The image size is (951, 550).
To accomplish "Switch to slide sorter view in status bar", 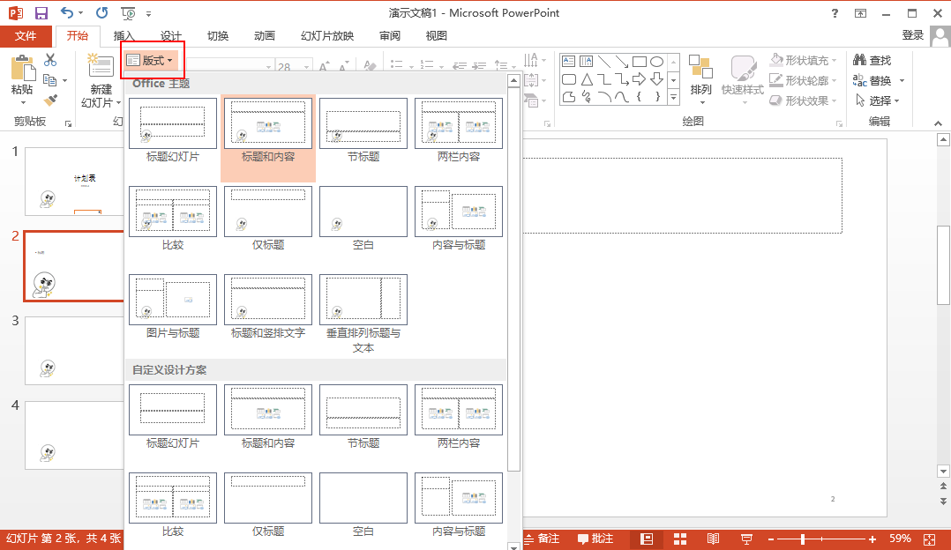I will click(680, 539).
